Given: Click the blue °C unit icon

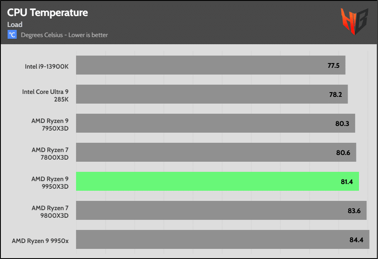Looking at the screenshot, I should 12,35.
